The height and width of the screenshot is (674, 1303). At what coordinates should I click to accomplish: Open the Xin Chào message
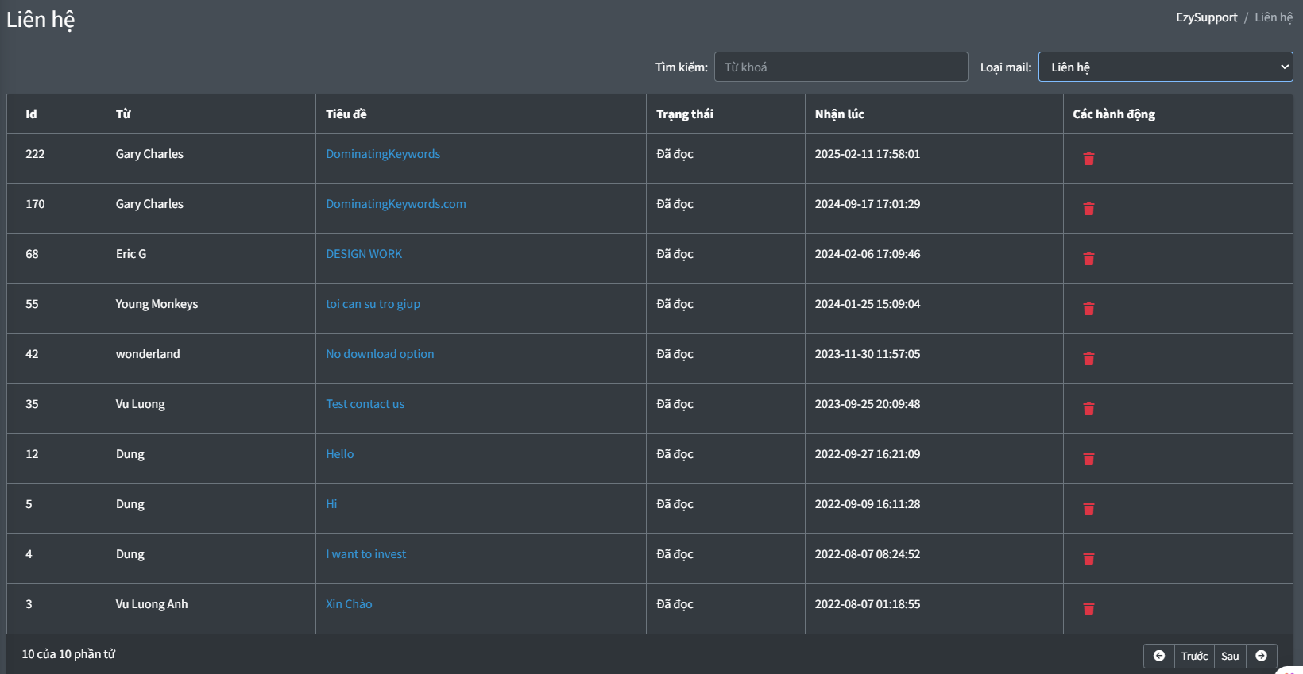click(x=349, y=604)
